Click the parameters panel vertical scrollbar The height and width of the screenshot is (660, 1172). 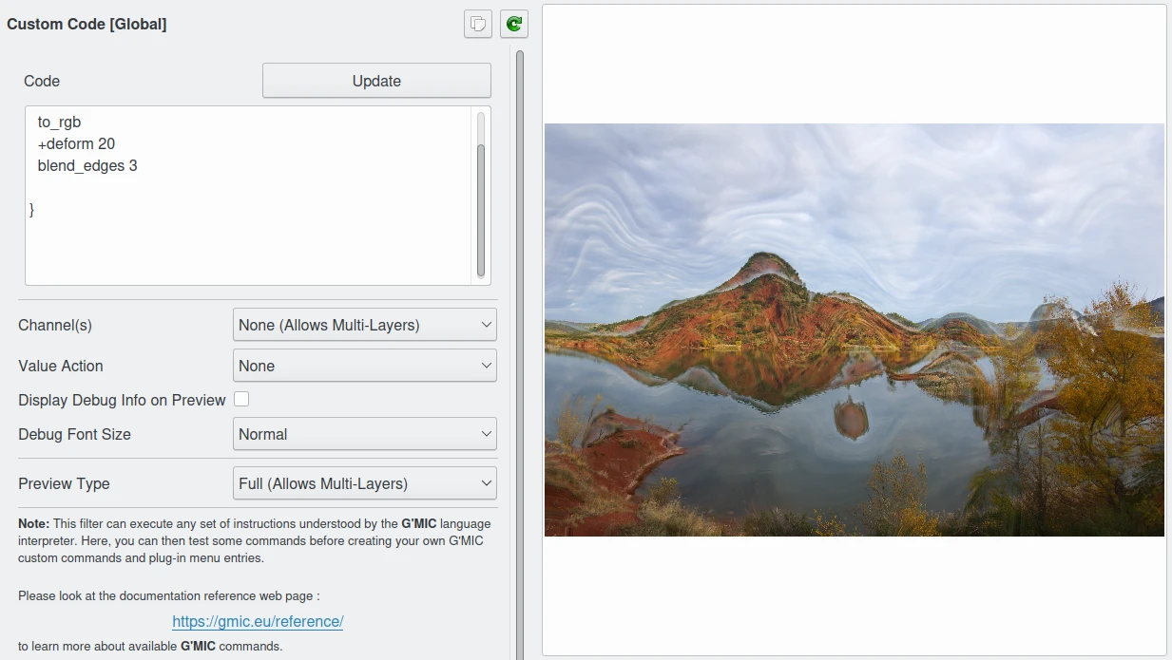[x=520, y=285]
